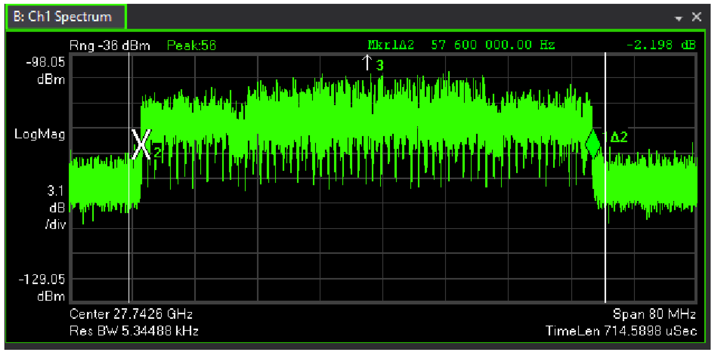Click the Span 80 MHz setting
Screen dimensions: 715x355
654,314
